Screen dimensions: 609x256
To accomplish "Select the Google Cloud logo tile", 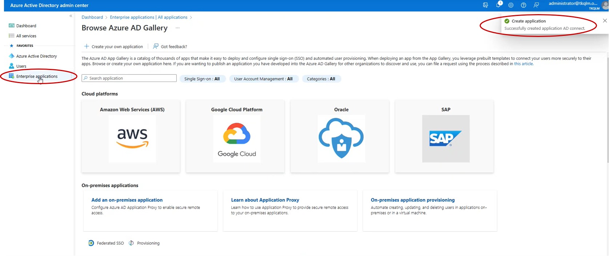I will [237, 139].
